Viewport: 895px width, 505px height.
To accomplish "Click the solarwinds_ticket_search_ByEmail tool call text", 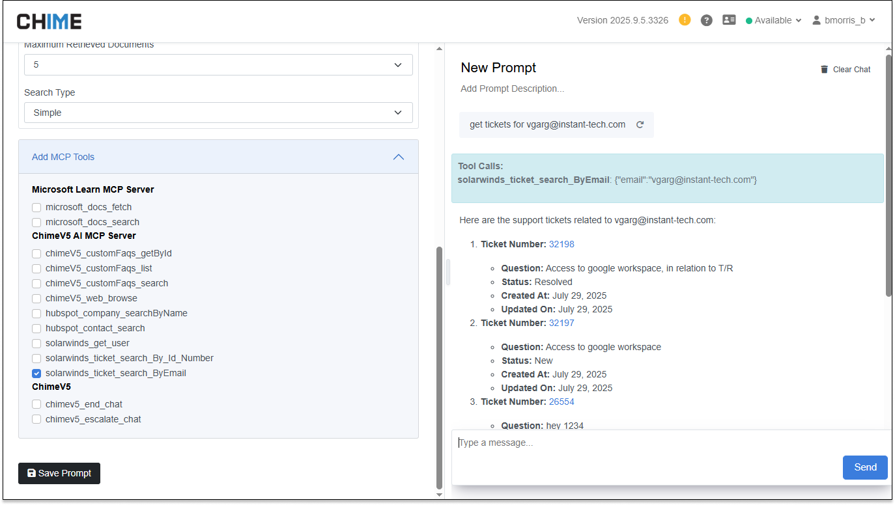I will click(607, 180).
